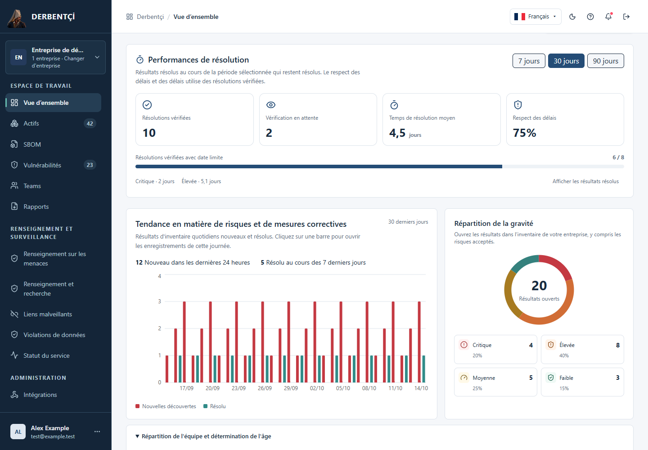Click Afficher les résultats résolus
The width and height of the screenshot is (648, 450).
(585, 181)
